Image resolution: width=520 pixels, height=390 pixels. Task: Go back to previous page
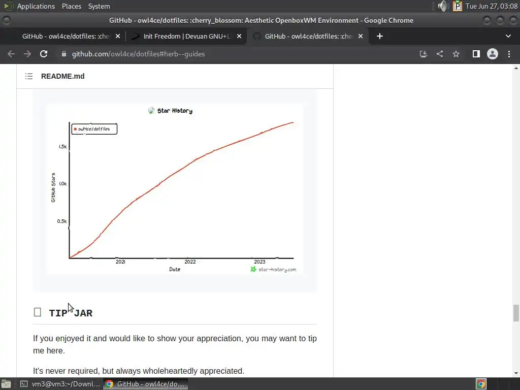coord(11,54)
